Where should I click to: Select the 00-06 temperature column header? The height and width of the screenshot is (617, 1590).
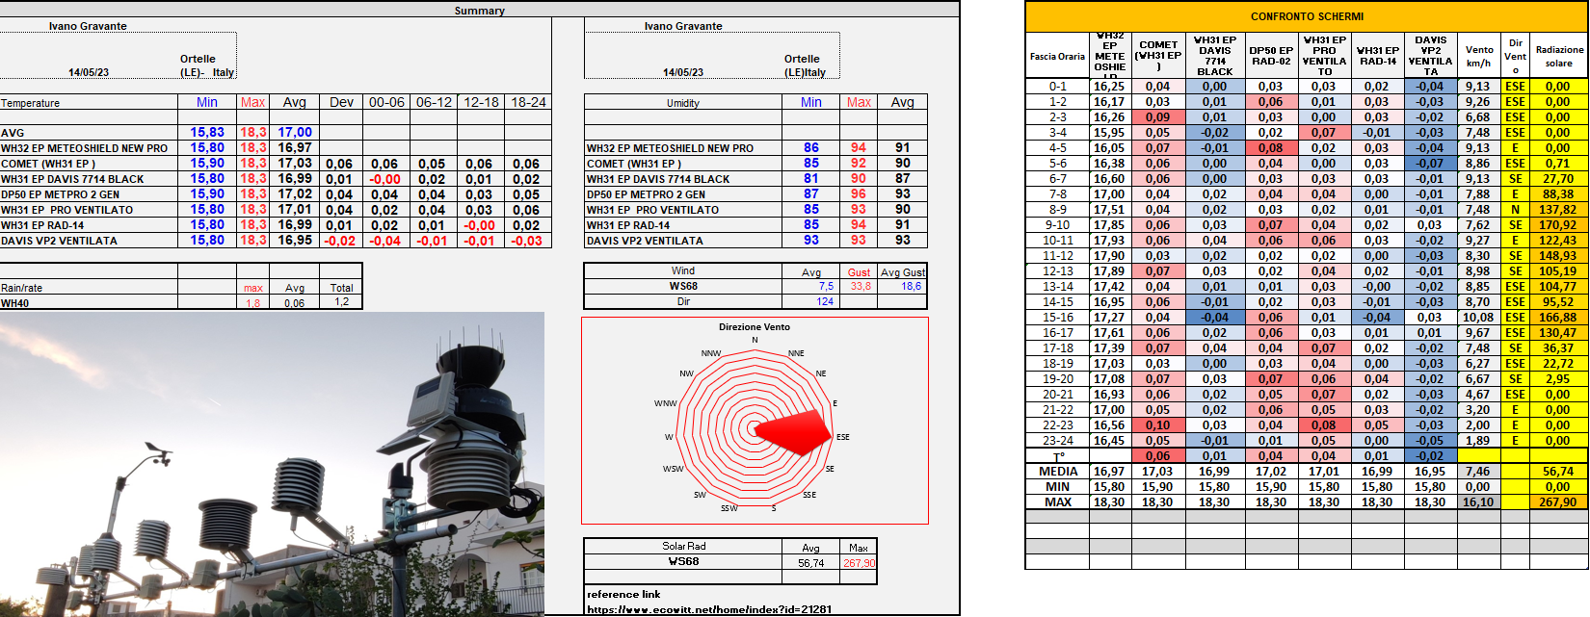click(386, 102)
